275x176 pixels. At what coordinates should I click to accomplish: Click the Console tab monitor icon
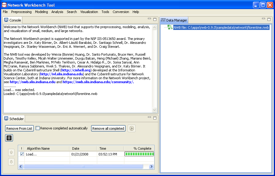coord(6,20)
